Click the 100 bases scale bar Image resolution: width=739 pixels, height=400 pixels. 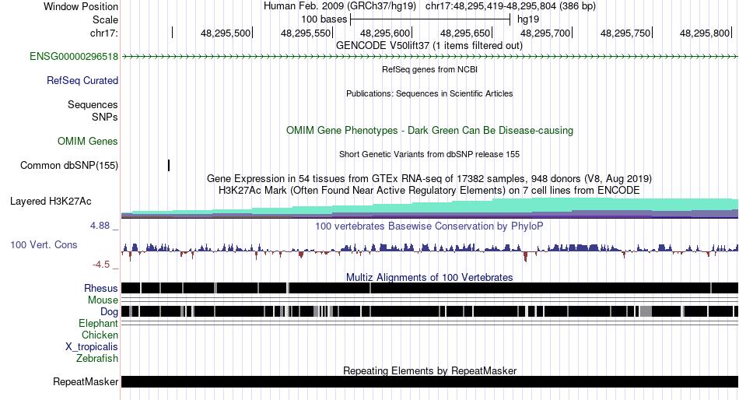point(430,19)
